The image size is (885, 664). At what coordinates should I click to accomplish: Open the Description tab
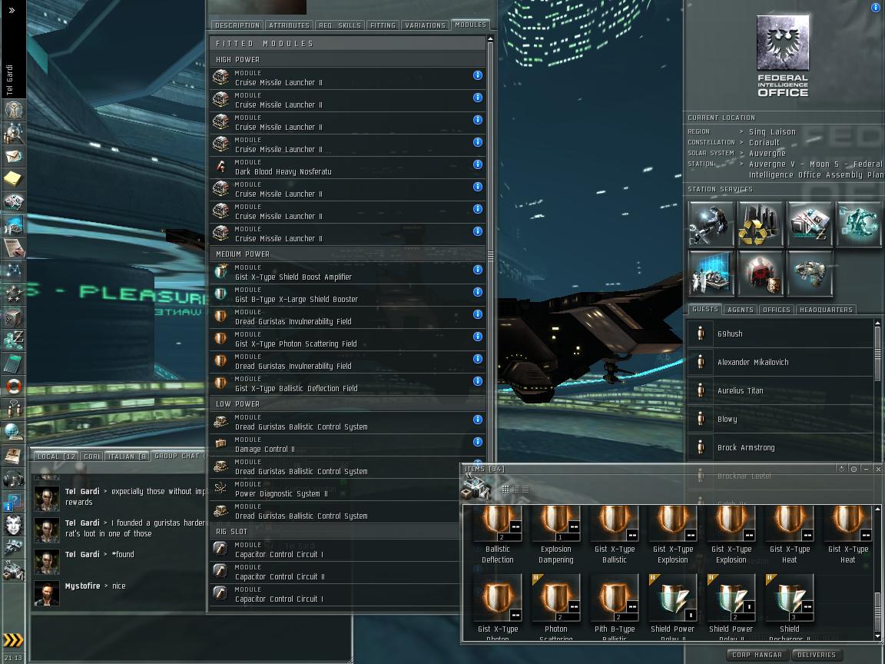[237, 25]
